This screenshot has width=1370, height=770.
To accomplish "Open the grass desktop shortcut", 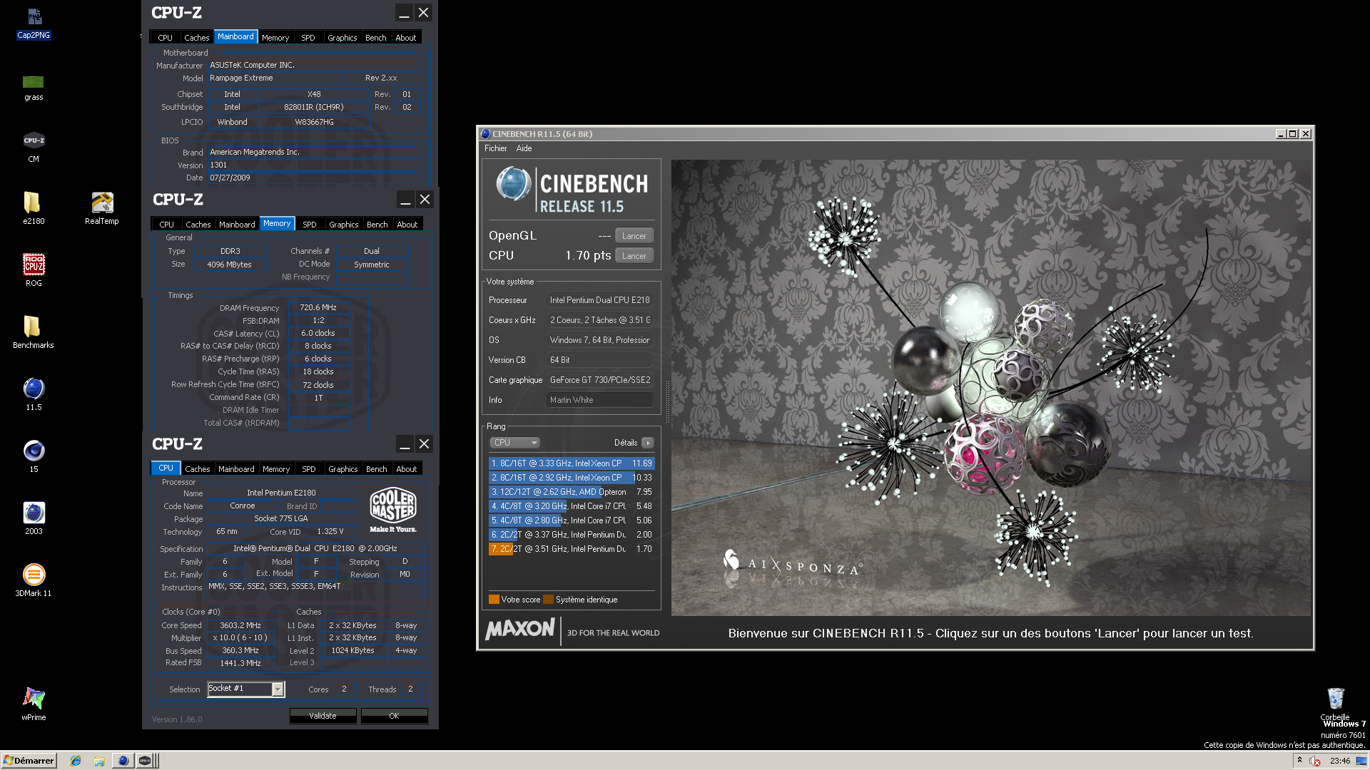I will (x=34, y=87).
